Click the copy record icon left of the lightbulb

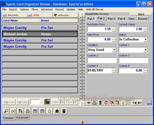tap(112, 103)
